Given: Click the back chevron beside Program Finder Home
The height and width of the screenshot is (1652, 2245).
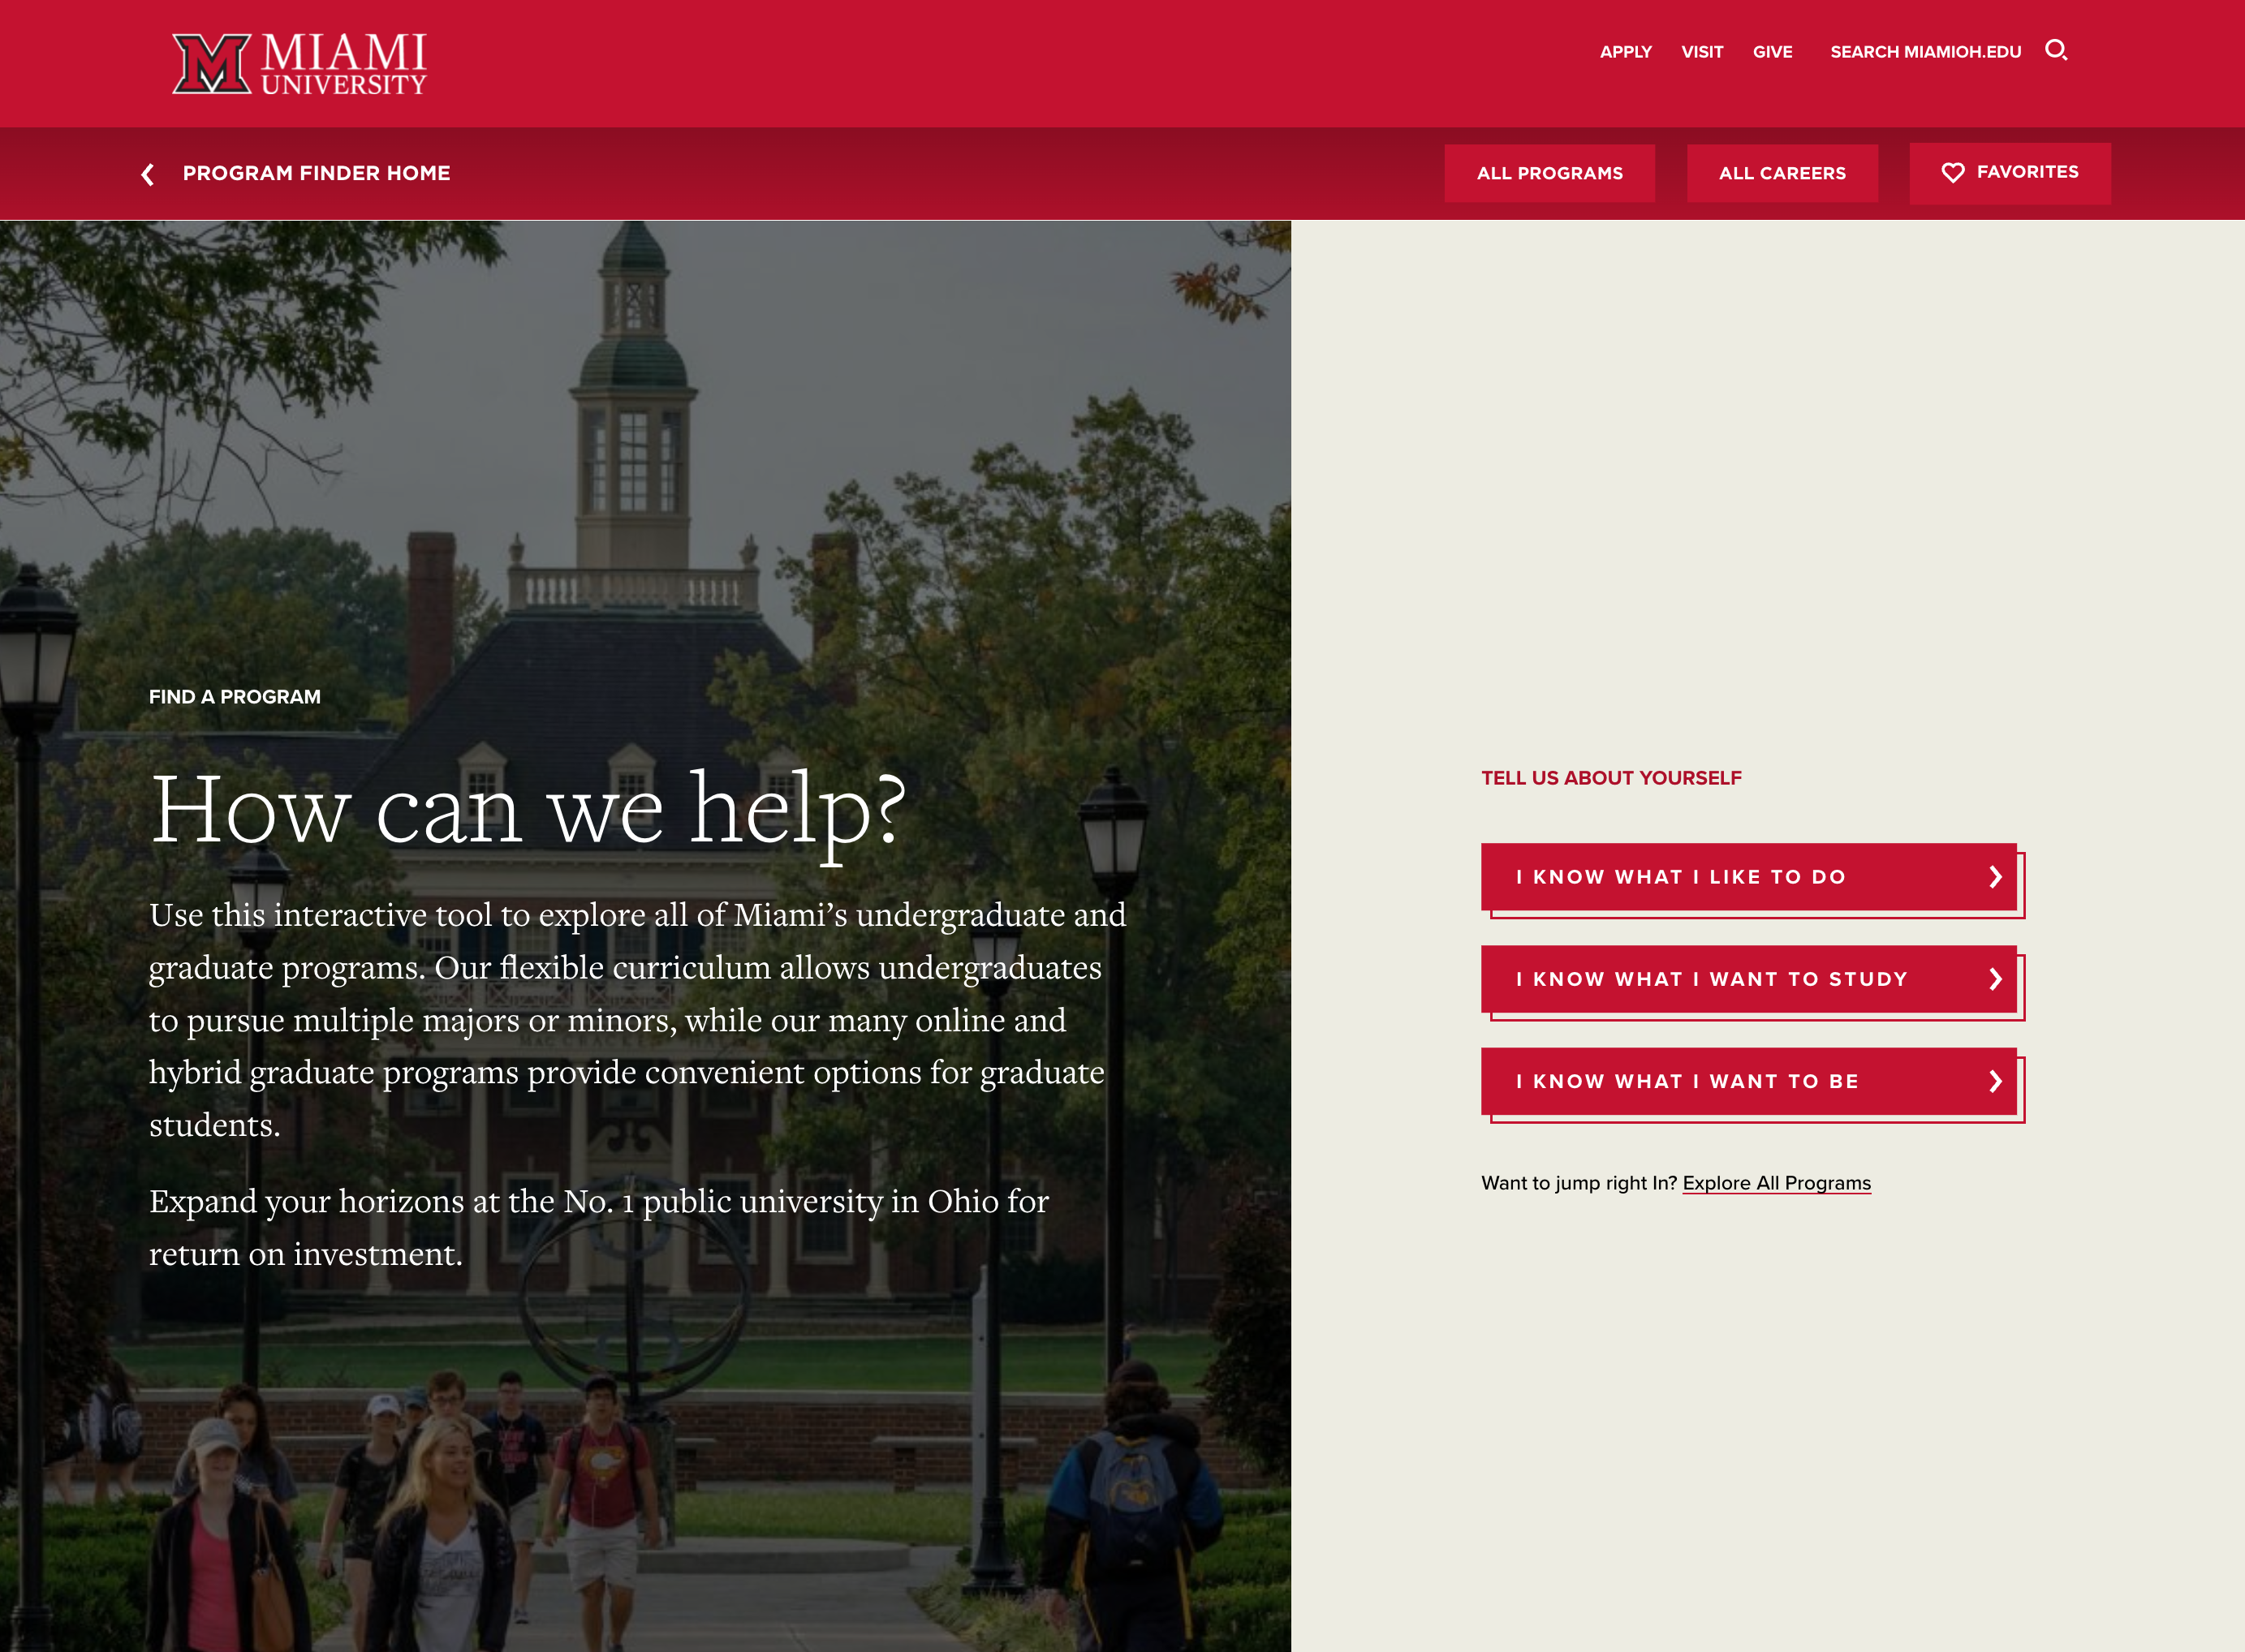Looking at the screenshot, I should click(148, 174).
